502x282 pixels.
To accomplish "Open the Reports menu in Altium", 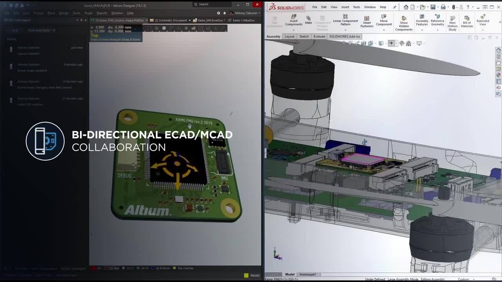I will tap(102, 13).
